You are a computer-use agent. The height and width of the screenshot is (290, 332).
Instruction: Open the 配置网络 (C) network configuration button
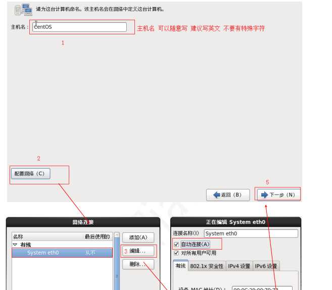coord(31,174)
